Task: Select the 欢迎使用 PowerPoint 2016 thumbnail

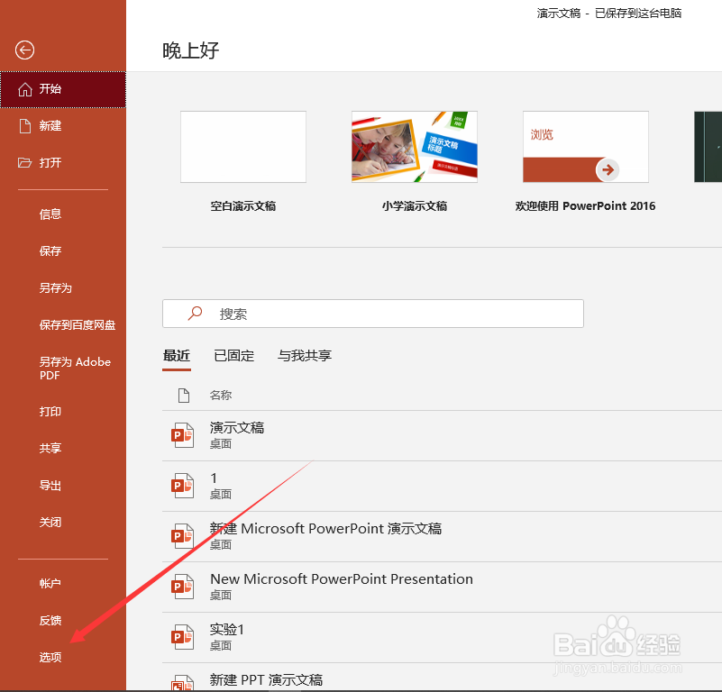Action: click(x=586, y=147)
